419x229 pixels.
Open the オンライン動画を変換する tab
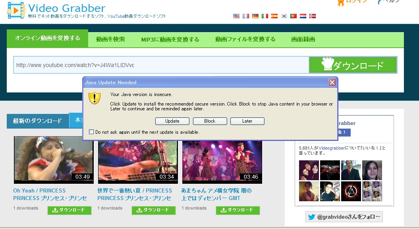click(47, 38)
